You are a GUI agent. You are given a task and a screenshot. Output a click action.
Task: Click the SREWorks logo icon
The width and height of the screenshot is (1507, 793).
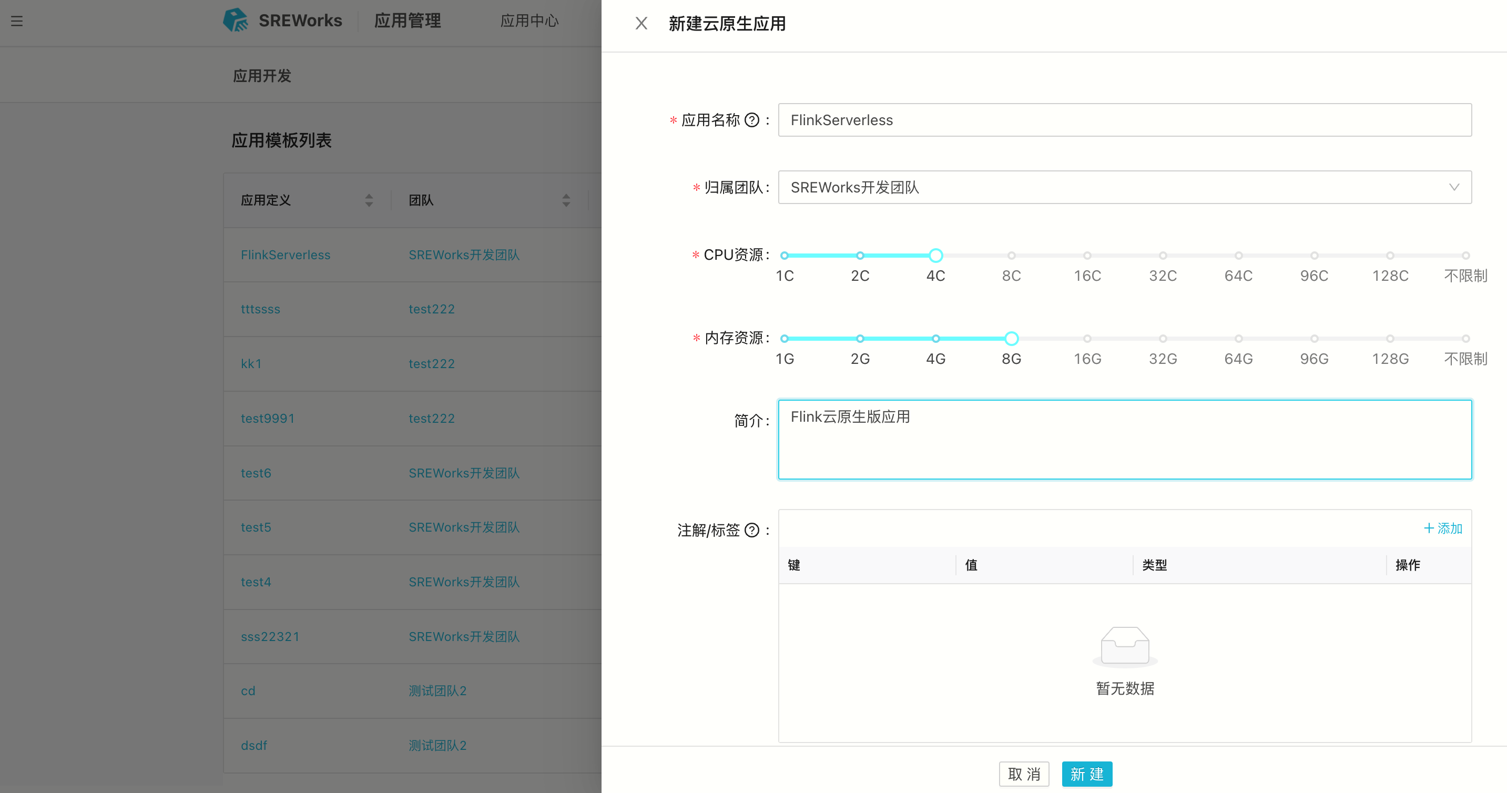coord(235,21)
